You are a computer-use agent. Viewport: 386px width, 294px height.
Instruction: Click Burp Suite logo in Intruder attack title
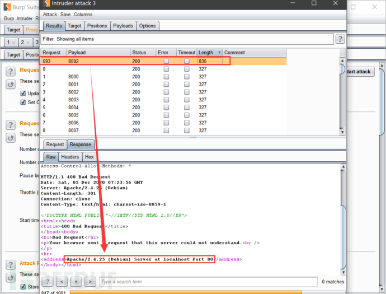45,4
